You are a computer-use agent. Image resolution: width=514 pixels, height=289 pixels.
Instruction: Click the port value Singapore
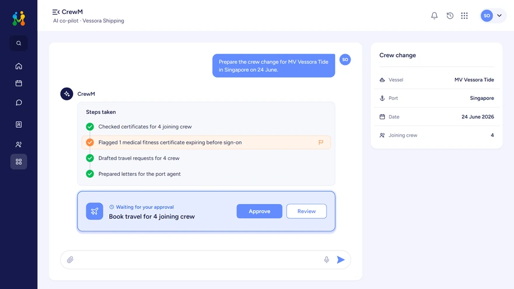click(482, 98)
